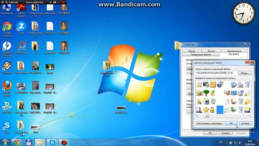Image resolution: width=259 pixels, height=146 pixels.
Task: Choose the document with magnifier icon
Action: [x=227, y=110]
